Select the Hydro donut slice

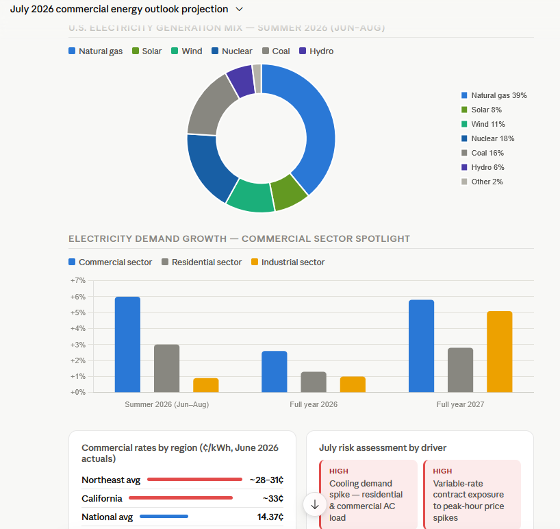241,81
